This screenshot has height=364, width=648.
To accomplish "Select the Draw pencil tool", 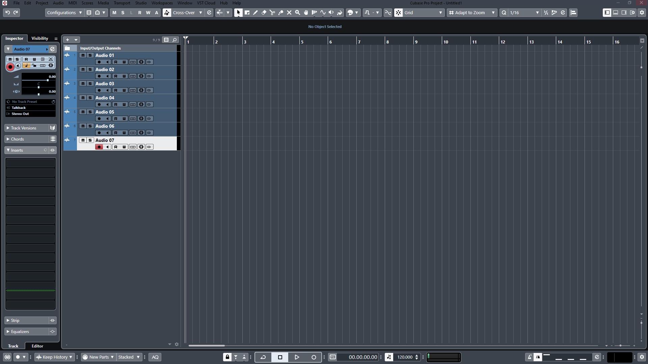I will (x=255, y=12).
